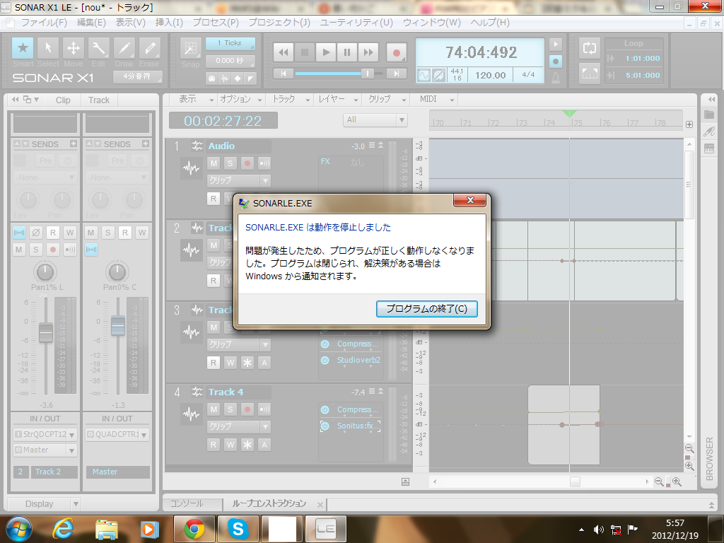Open the Windows Start menu

19,529
